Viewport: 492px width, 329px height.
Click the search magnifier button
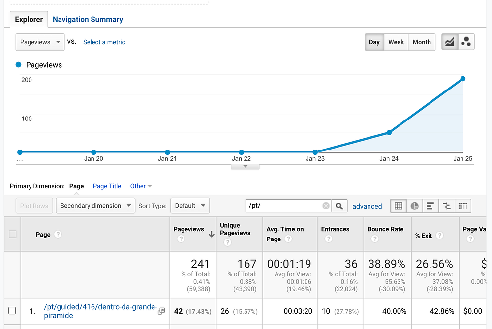(x=339, y=206)
